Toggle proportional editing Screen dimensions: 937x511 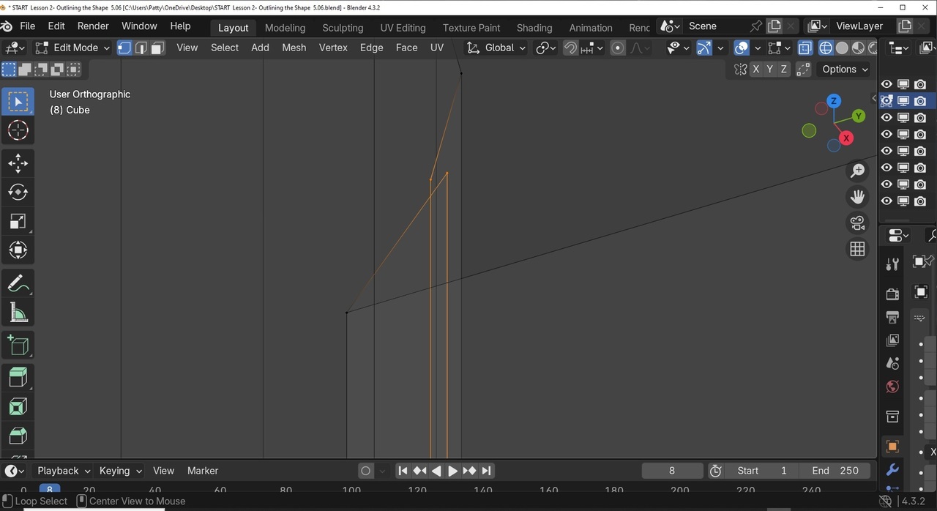coord(618,48)
